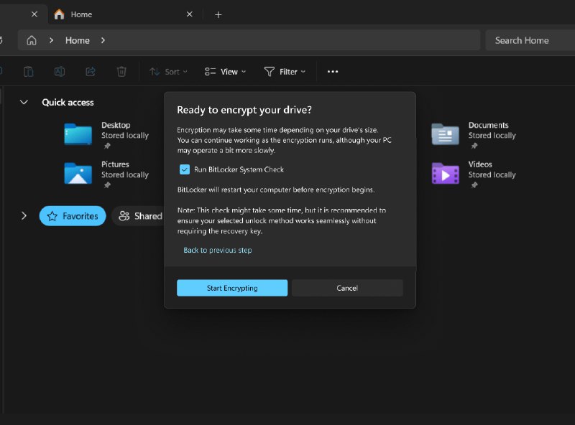This screenshot has height=425, width=575.
Task: Select the Shared pill
Action: click(x=139, y=216)
